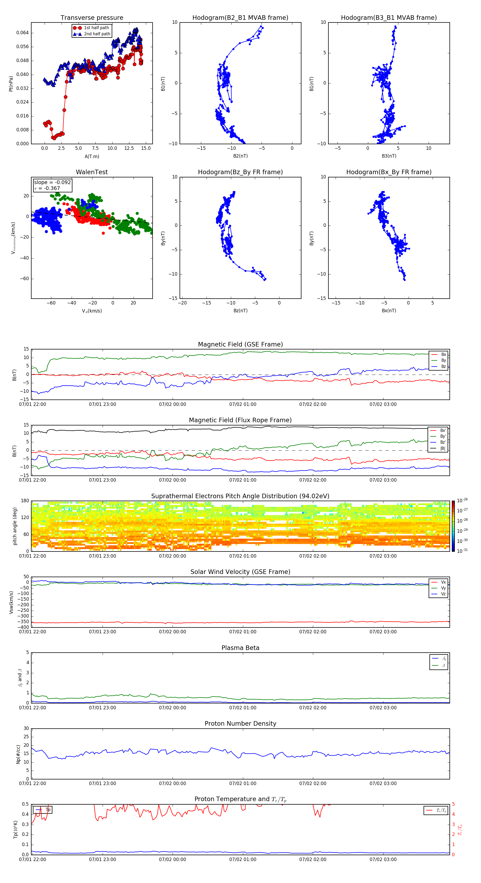
Task: Click the "V_A(km/s)" axis label under WalenTest
Action: tap(92, 311)
